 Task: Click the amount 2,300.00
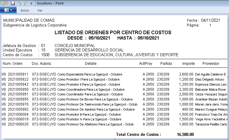186,89
